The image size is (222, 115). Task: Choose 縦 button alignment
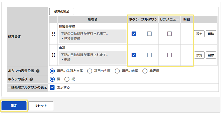[67, 79]
